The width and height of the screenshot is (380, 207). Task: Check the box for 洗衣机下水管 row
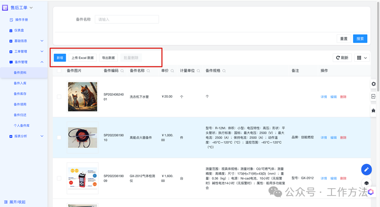point(59,97)
